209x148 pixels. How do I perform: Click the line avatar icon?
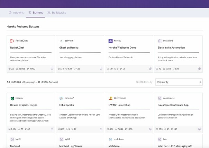pyautogui.click(x=160, y=139)
